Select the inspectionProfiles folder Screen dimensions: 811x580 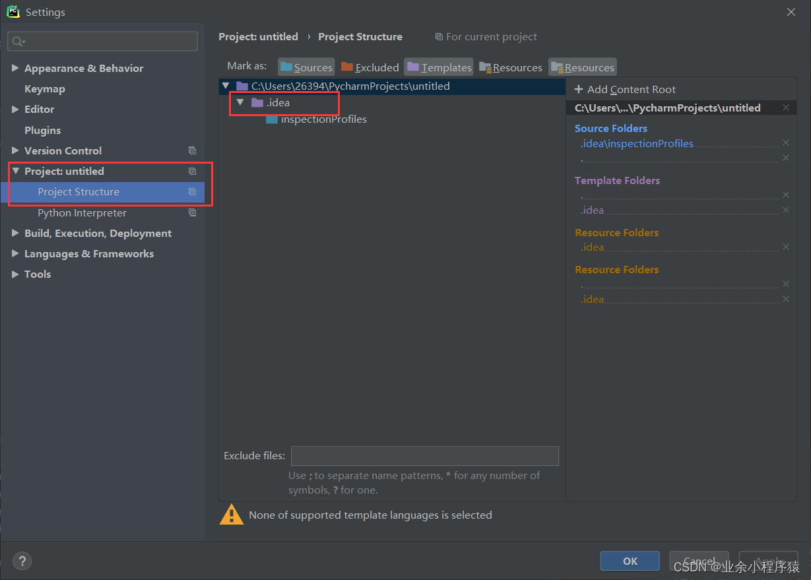[323, 119]
